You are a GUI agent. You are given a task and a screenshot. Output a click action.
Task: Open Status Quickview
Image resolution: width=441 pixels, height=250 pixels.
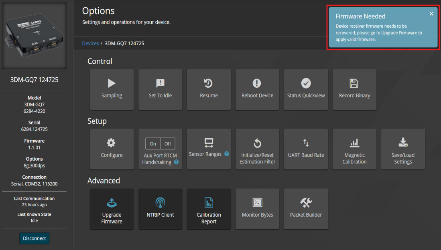(x=306, y=90)
